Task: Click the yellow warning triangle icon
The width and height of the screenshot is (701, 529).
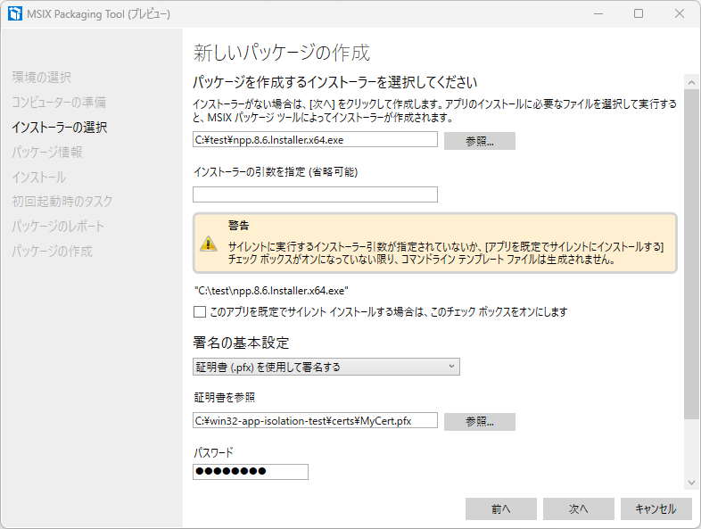Action: pyautogui.click(x=208, y=243)
